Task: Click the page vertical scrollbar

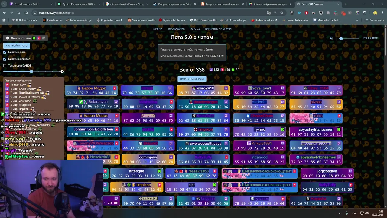Action: coord(385,42)
